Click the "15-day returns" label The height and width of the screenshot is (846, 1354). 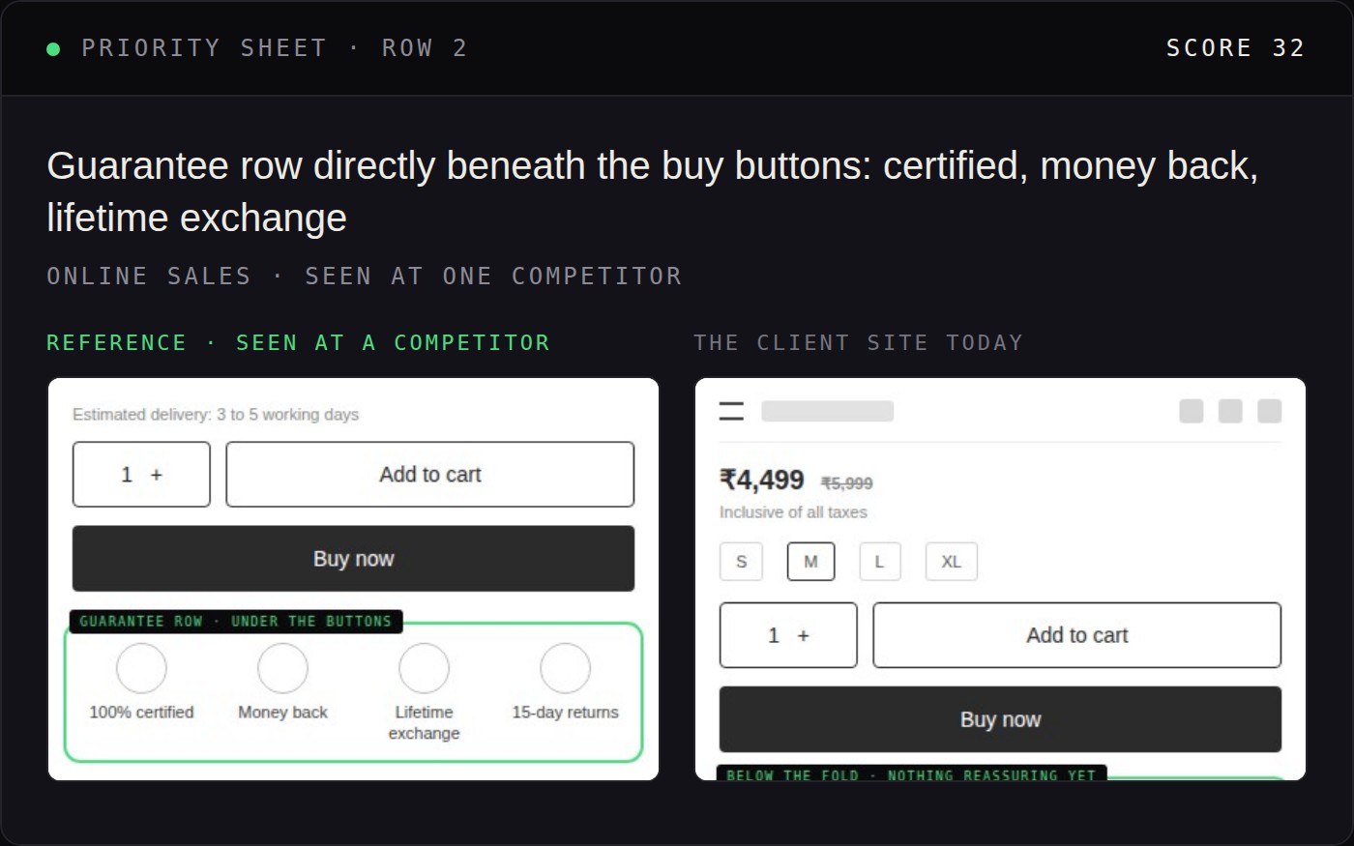click(565, 713)
